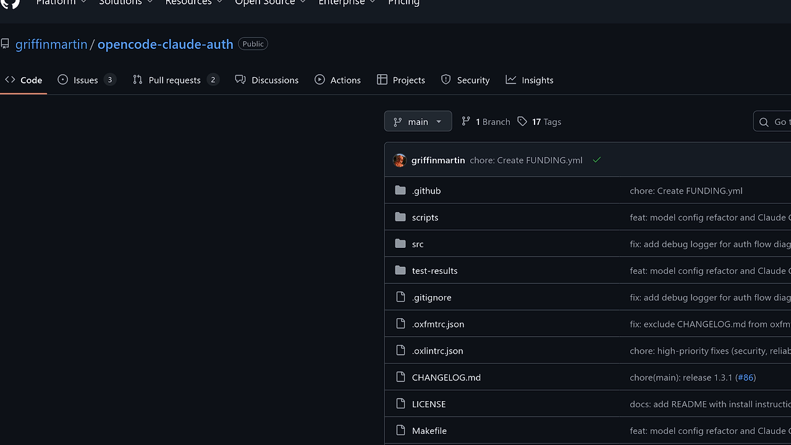Viewport: 791px width, 445px height.
Task: Open the test-results folder
Action: pos(435,270)
